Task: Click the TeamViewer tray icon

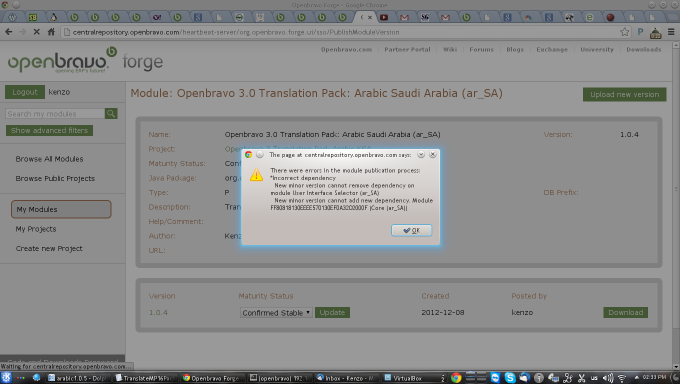Action: [495, 378]
